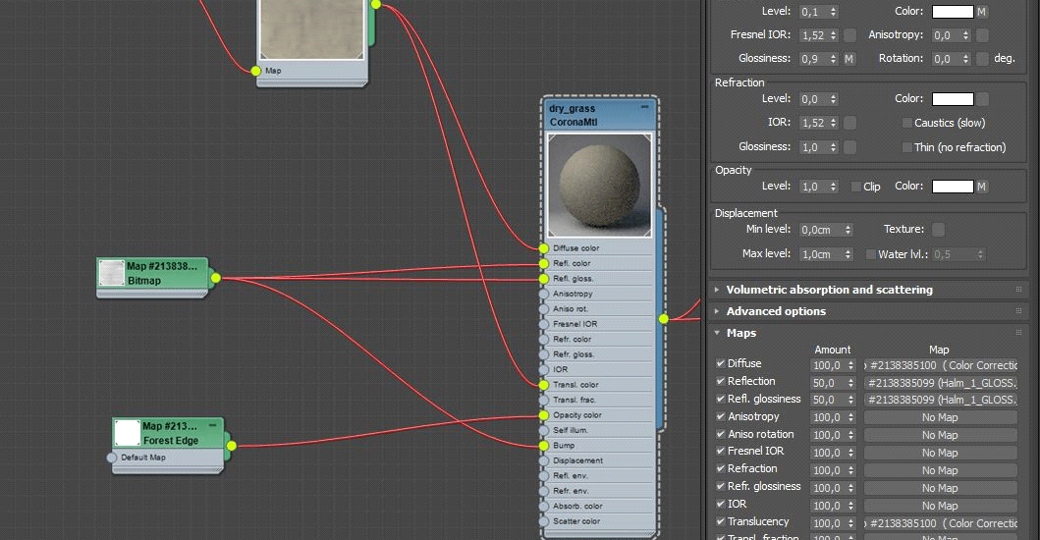
Task: Click the Displacement input socket on the material node
Action: coord(543,460)
